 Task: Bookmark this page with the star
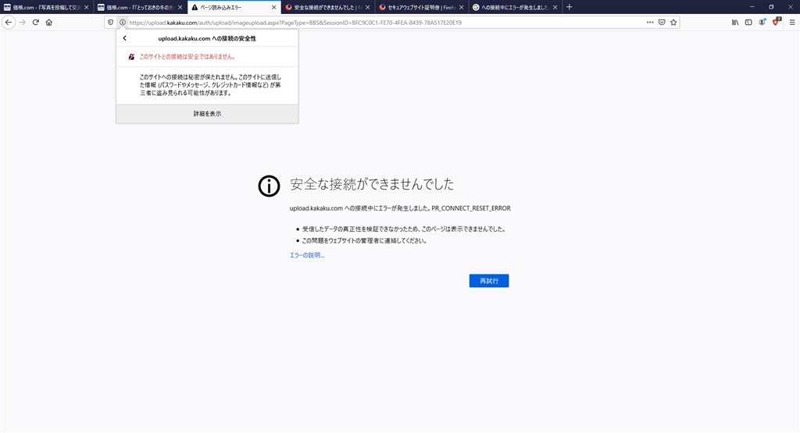coord(673,23)
